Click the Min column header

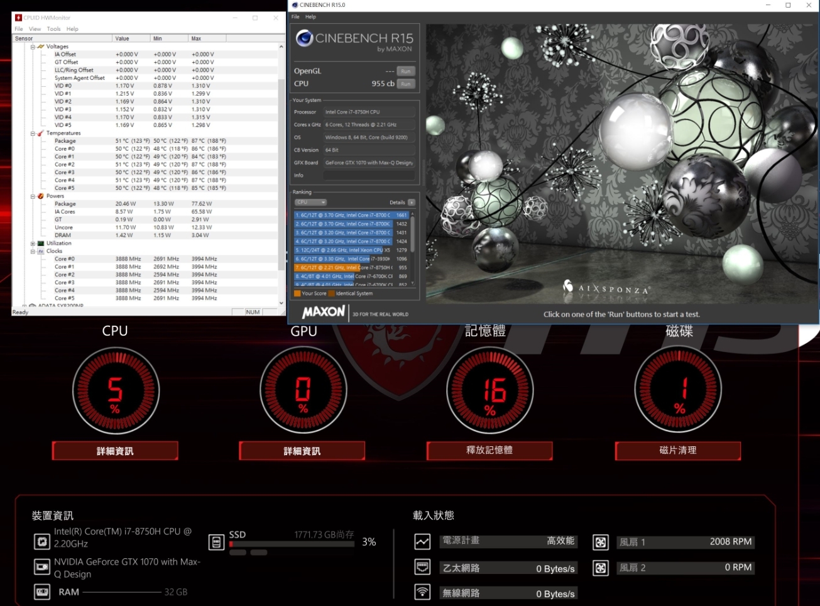pyautogui.click(x=169, y=38)
